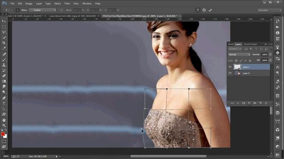Open the Opacity slider arrow
The width and height of the screenshot is (284, 159).
pyautogui.click(x=270, y=54)
